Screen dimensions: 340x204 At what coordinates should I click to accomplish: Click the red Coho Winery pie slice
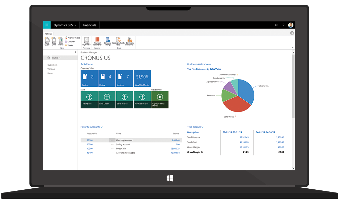237,104
